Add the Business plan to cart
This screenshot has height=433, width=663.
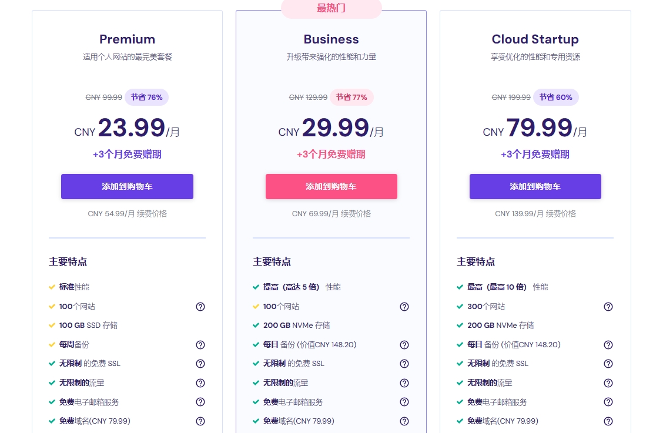point(331,186)
